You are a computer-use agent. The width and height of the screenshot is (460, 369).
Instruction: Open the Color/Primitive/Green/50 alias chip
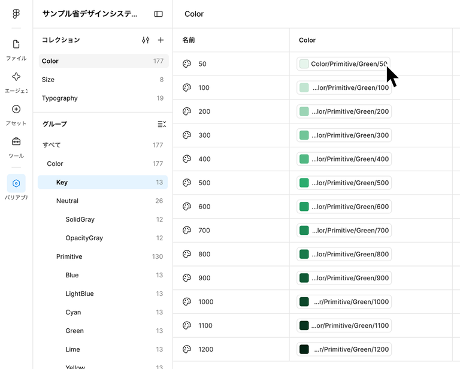(x=344, y=64)
